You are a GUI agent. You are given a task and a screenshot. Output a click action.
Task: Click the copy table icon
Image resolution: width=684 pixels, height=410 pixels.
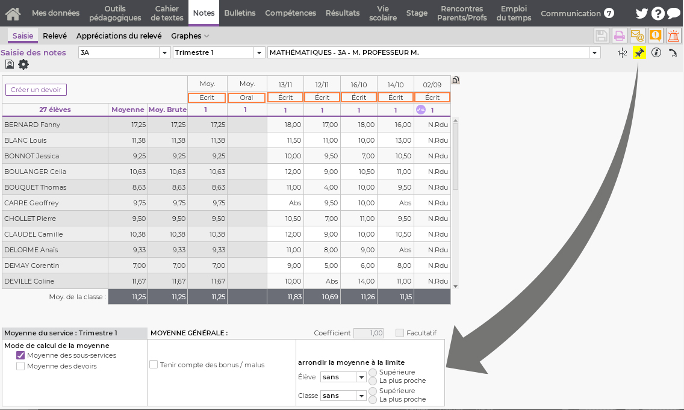(x=455, y=80)
